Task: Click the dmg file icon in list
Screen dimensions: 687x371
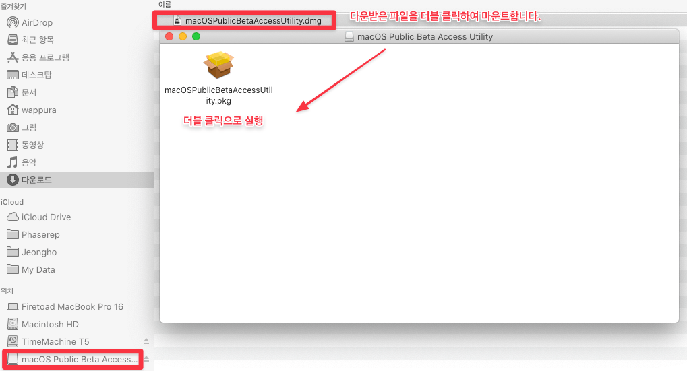Action: tap(177, 21)
